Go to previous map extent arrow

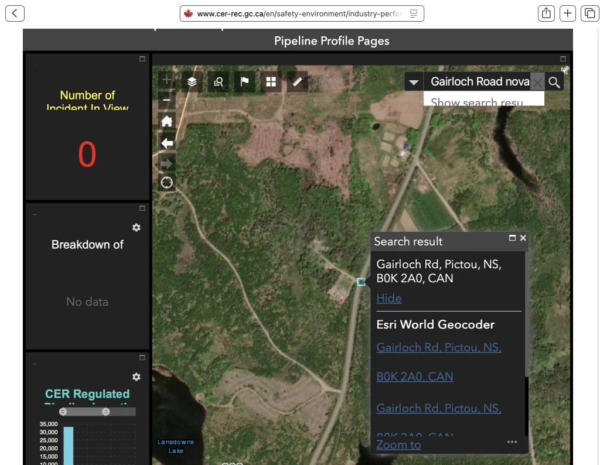pyautogui.click(x=167, y=143)
